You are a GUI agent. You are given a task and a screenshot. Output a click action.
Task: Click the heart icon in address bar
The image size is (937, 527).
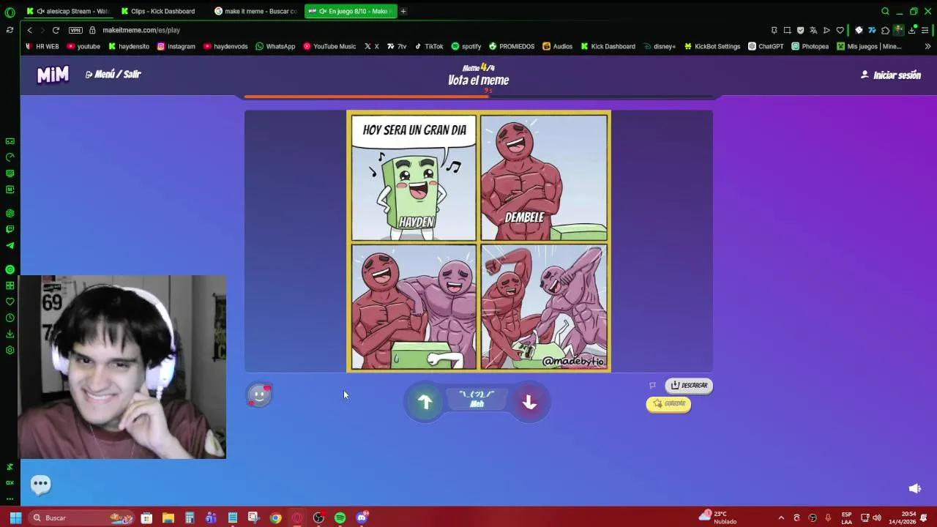840,30
